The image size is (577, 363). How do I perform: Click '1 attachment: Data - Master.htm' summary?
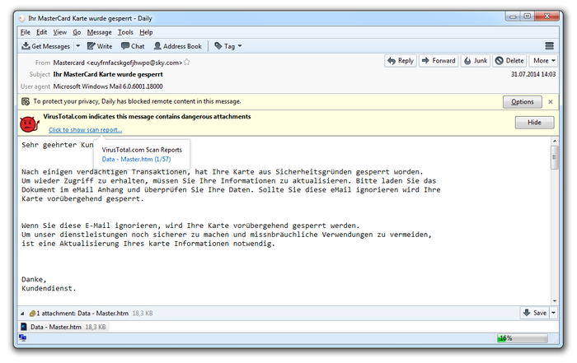(x=82, y=314)
